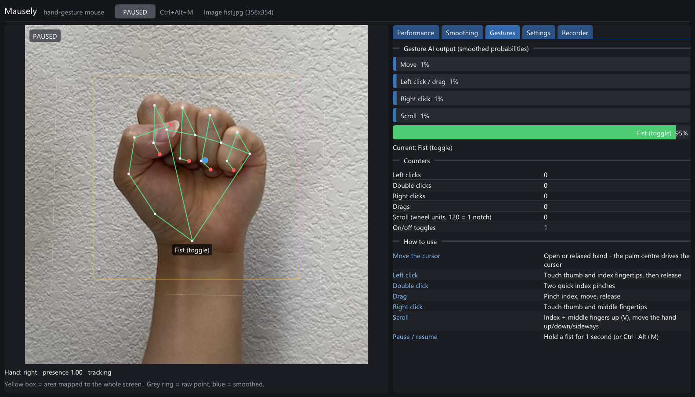Click the Ctrl+Alt+M shortcut label
Image resolution: width=695 pixels, height=397 pixels.
coord(177,12)
